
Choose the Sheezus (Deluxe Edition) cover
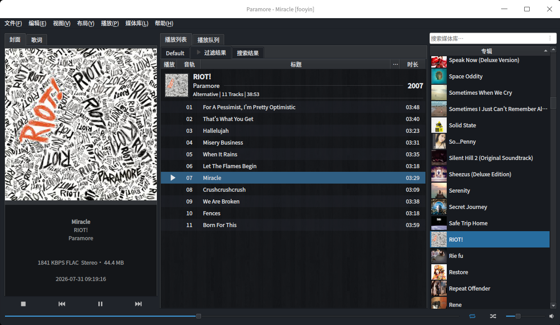pyautogui.click(x=439, y=174)
